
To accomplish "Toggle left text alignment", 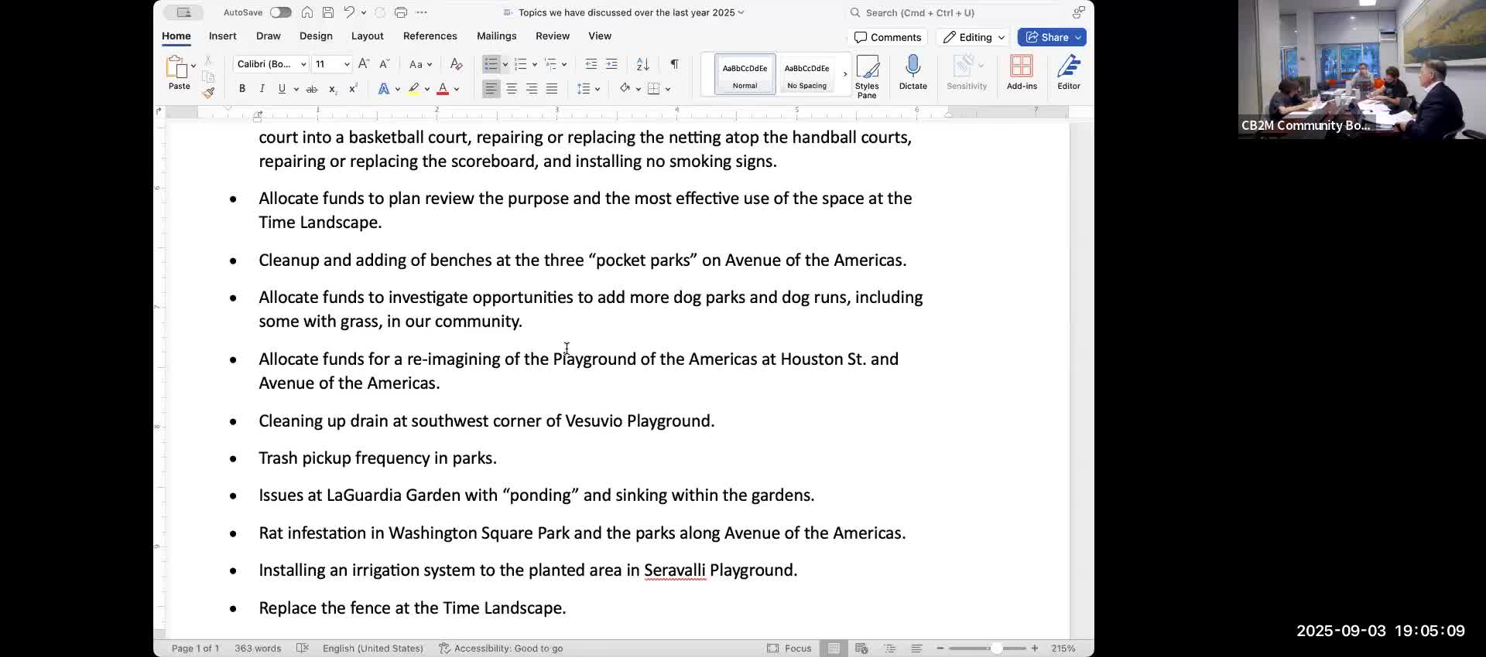I will tap(491, 89).
